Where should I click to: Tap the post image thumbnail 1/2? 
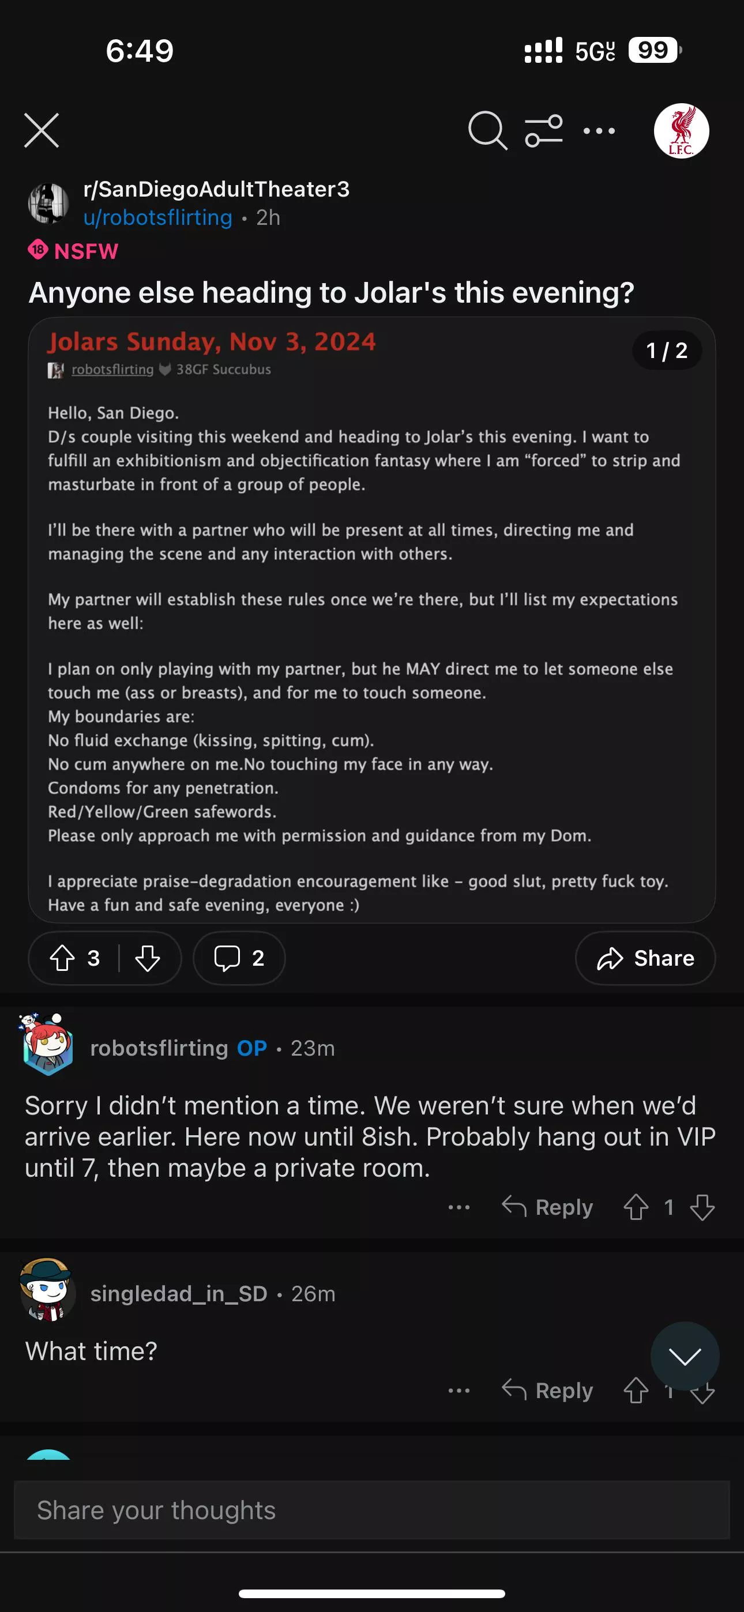click(x=371, y=620)
